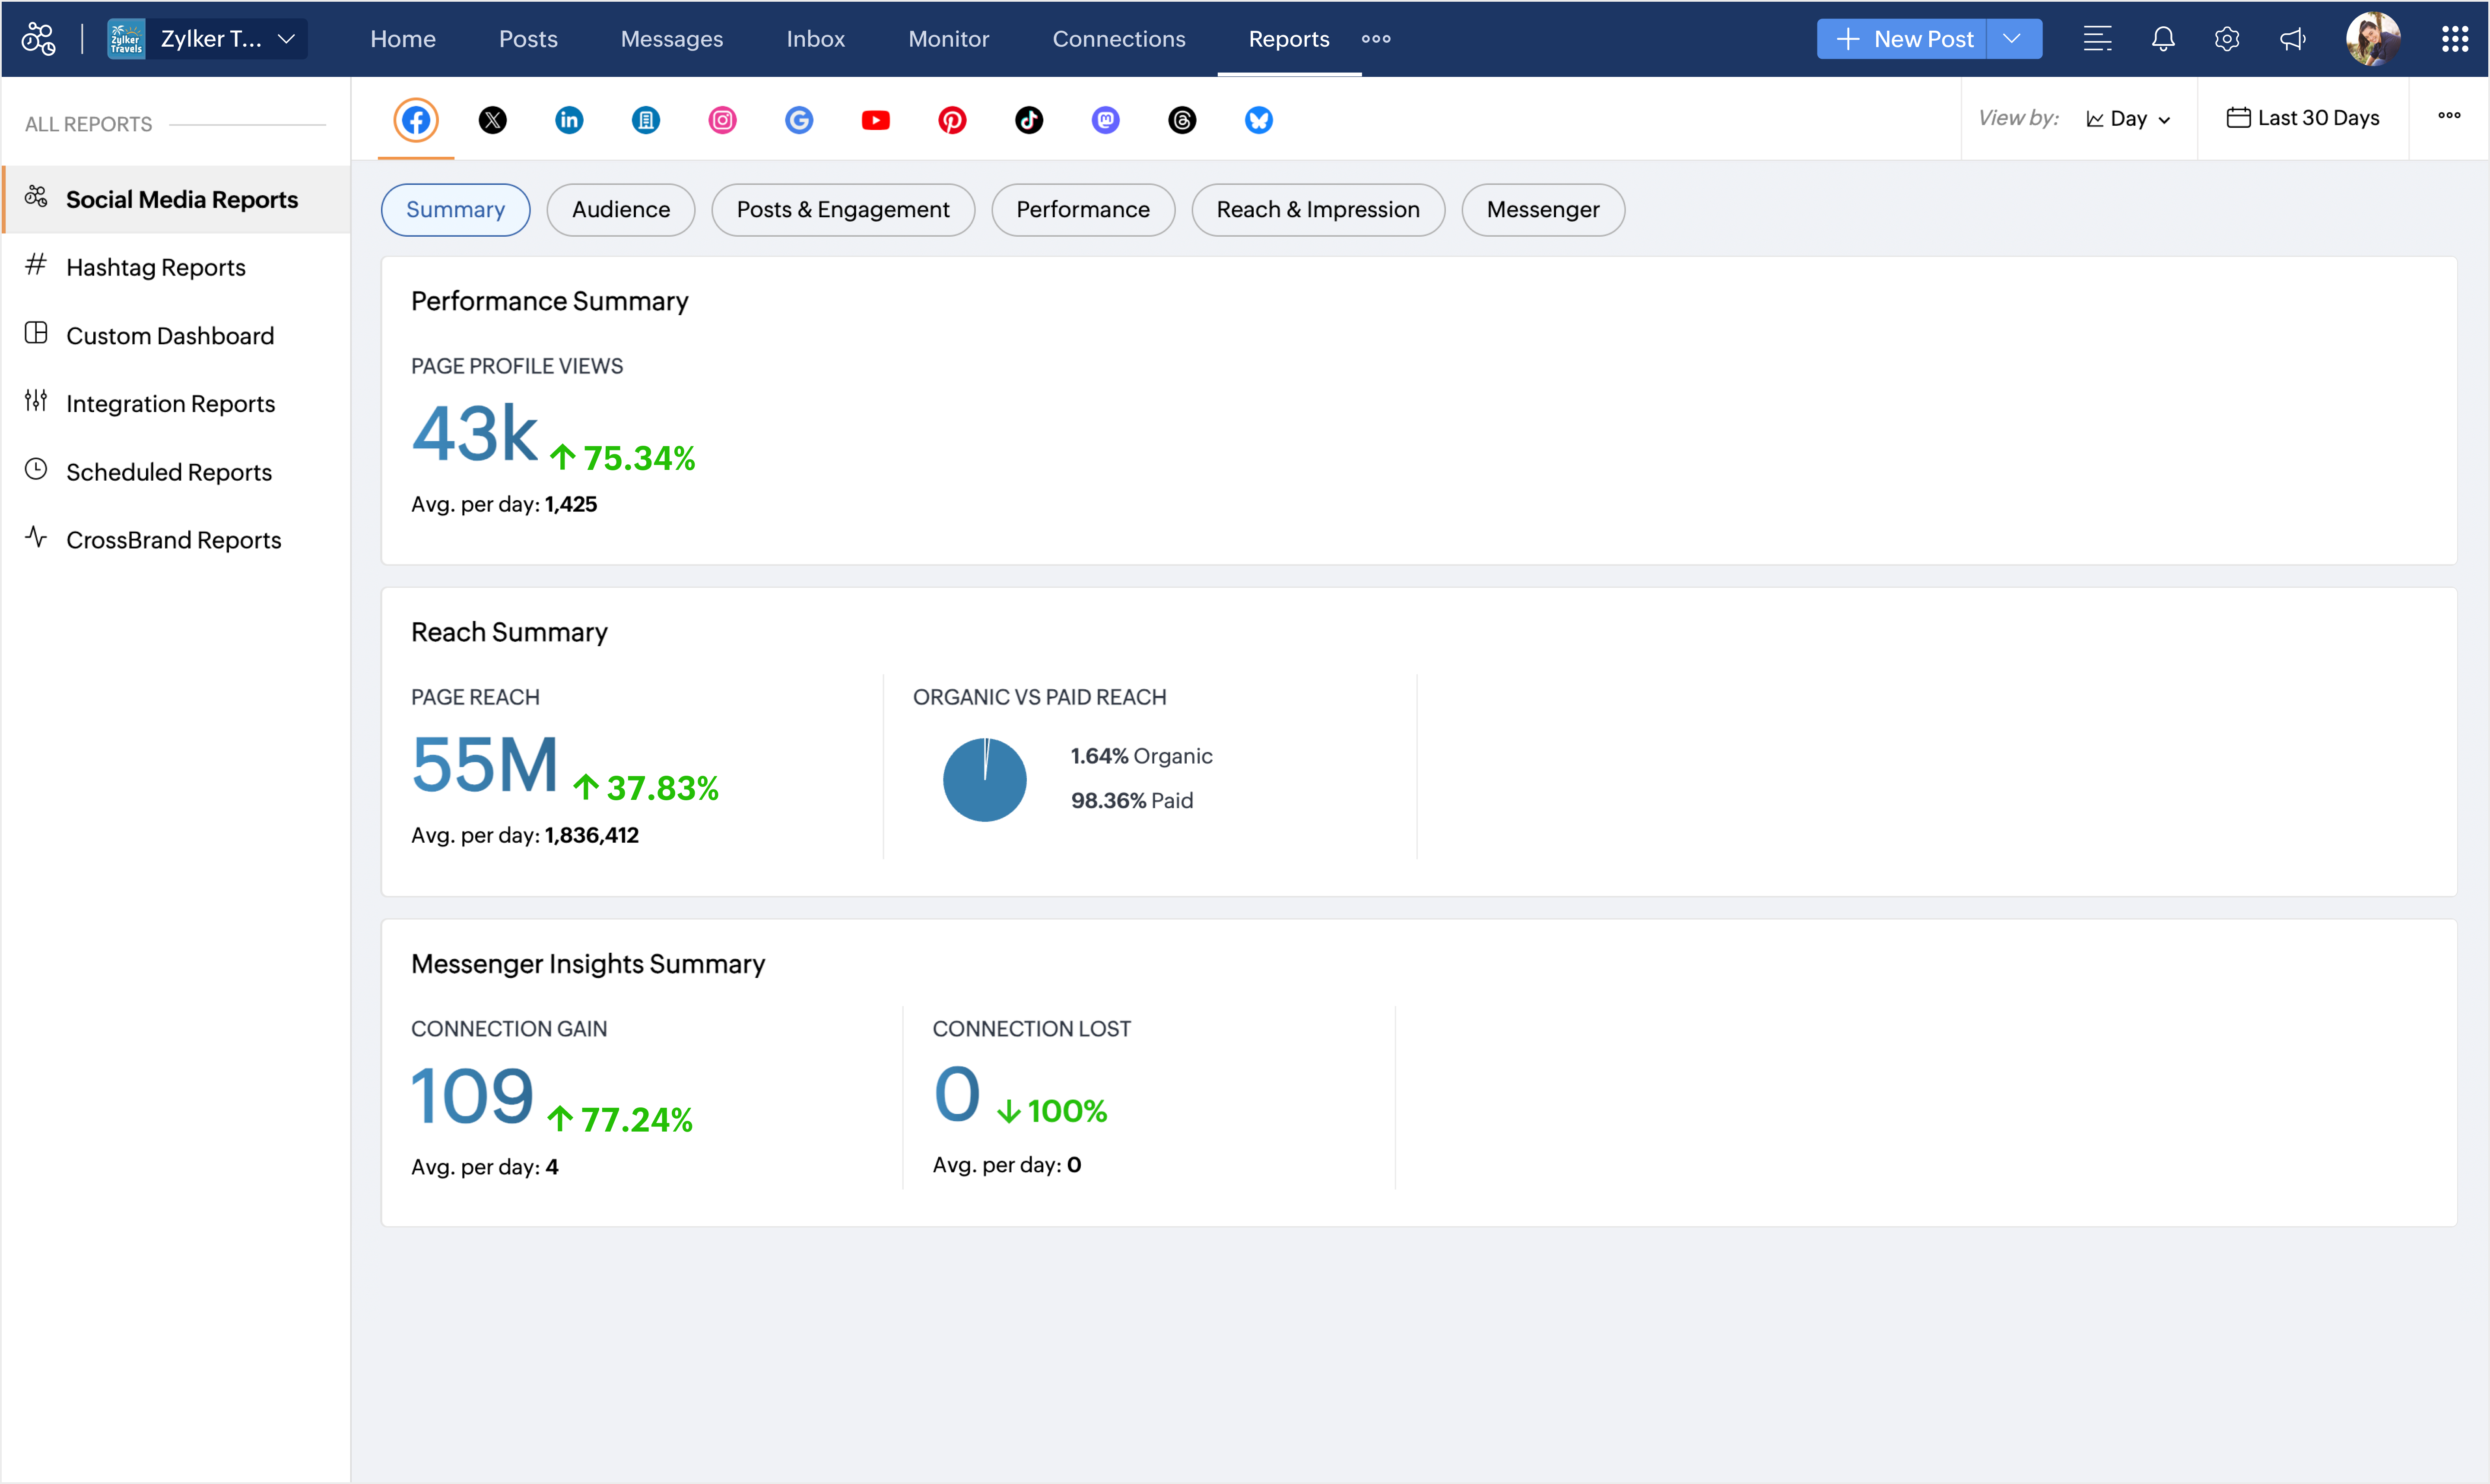Switch to X (Twitter) channel reports
The image size is (2490, 1484).
coord(492,120)
